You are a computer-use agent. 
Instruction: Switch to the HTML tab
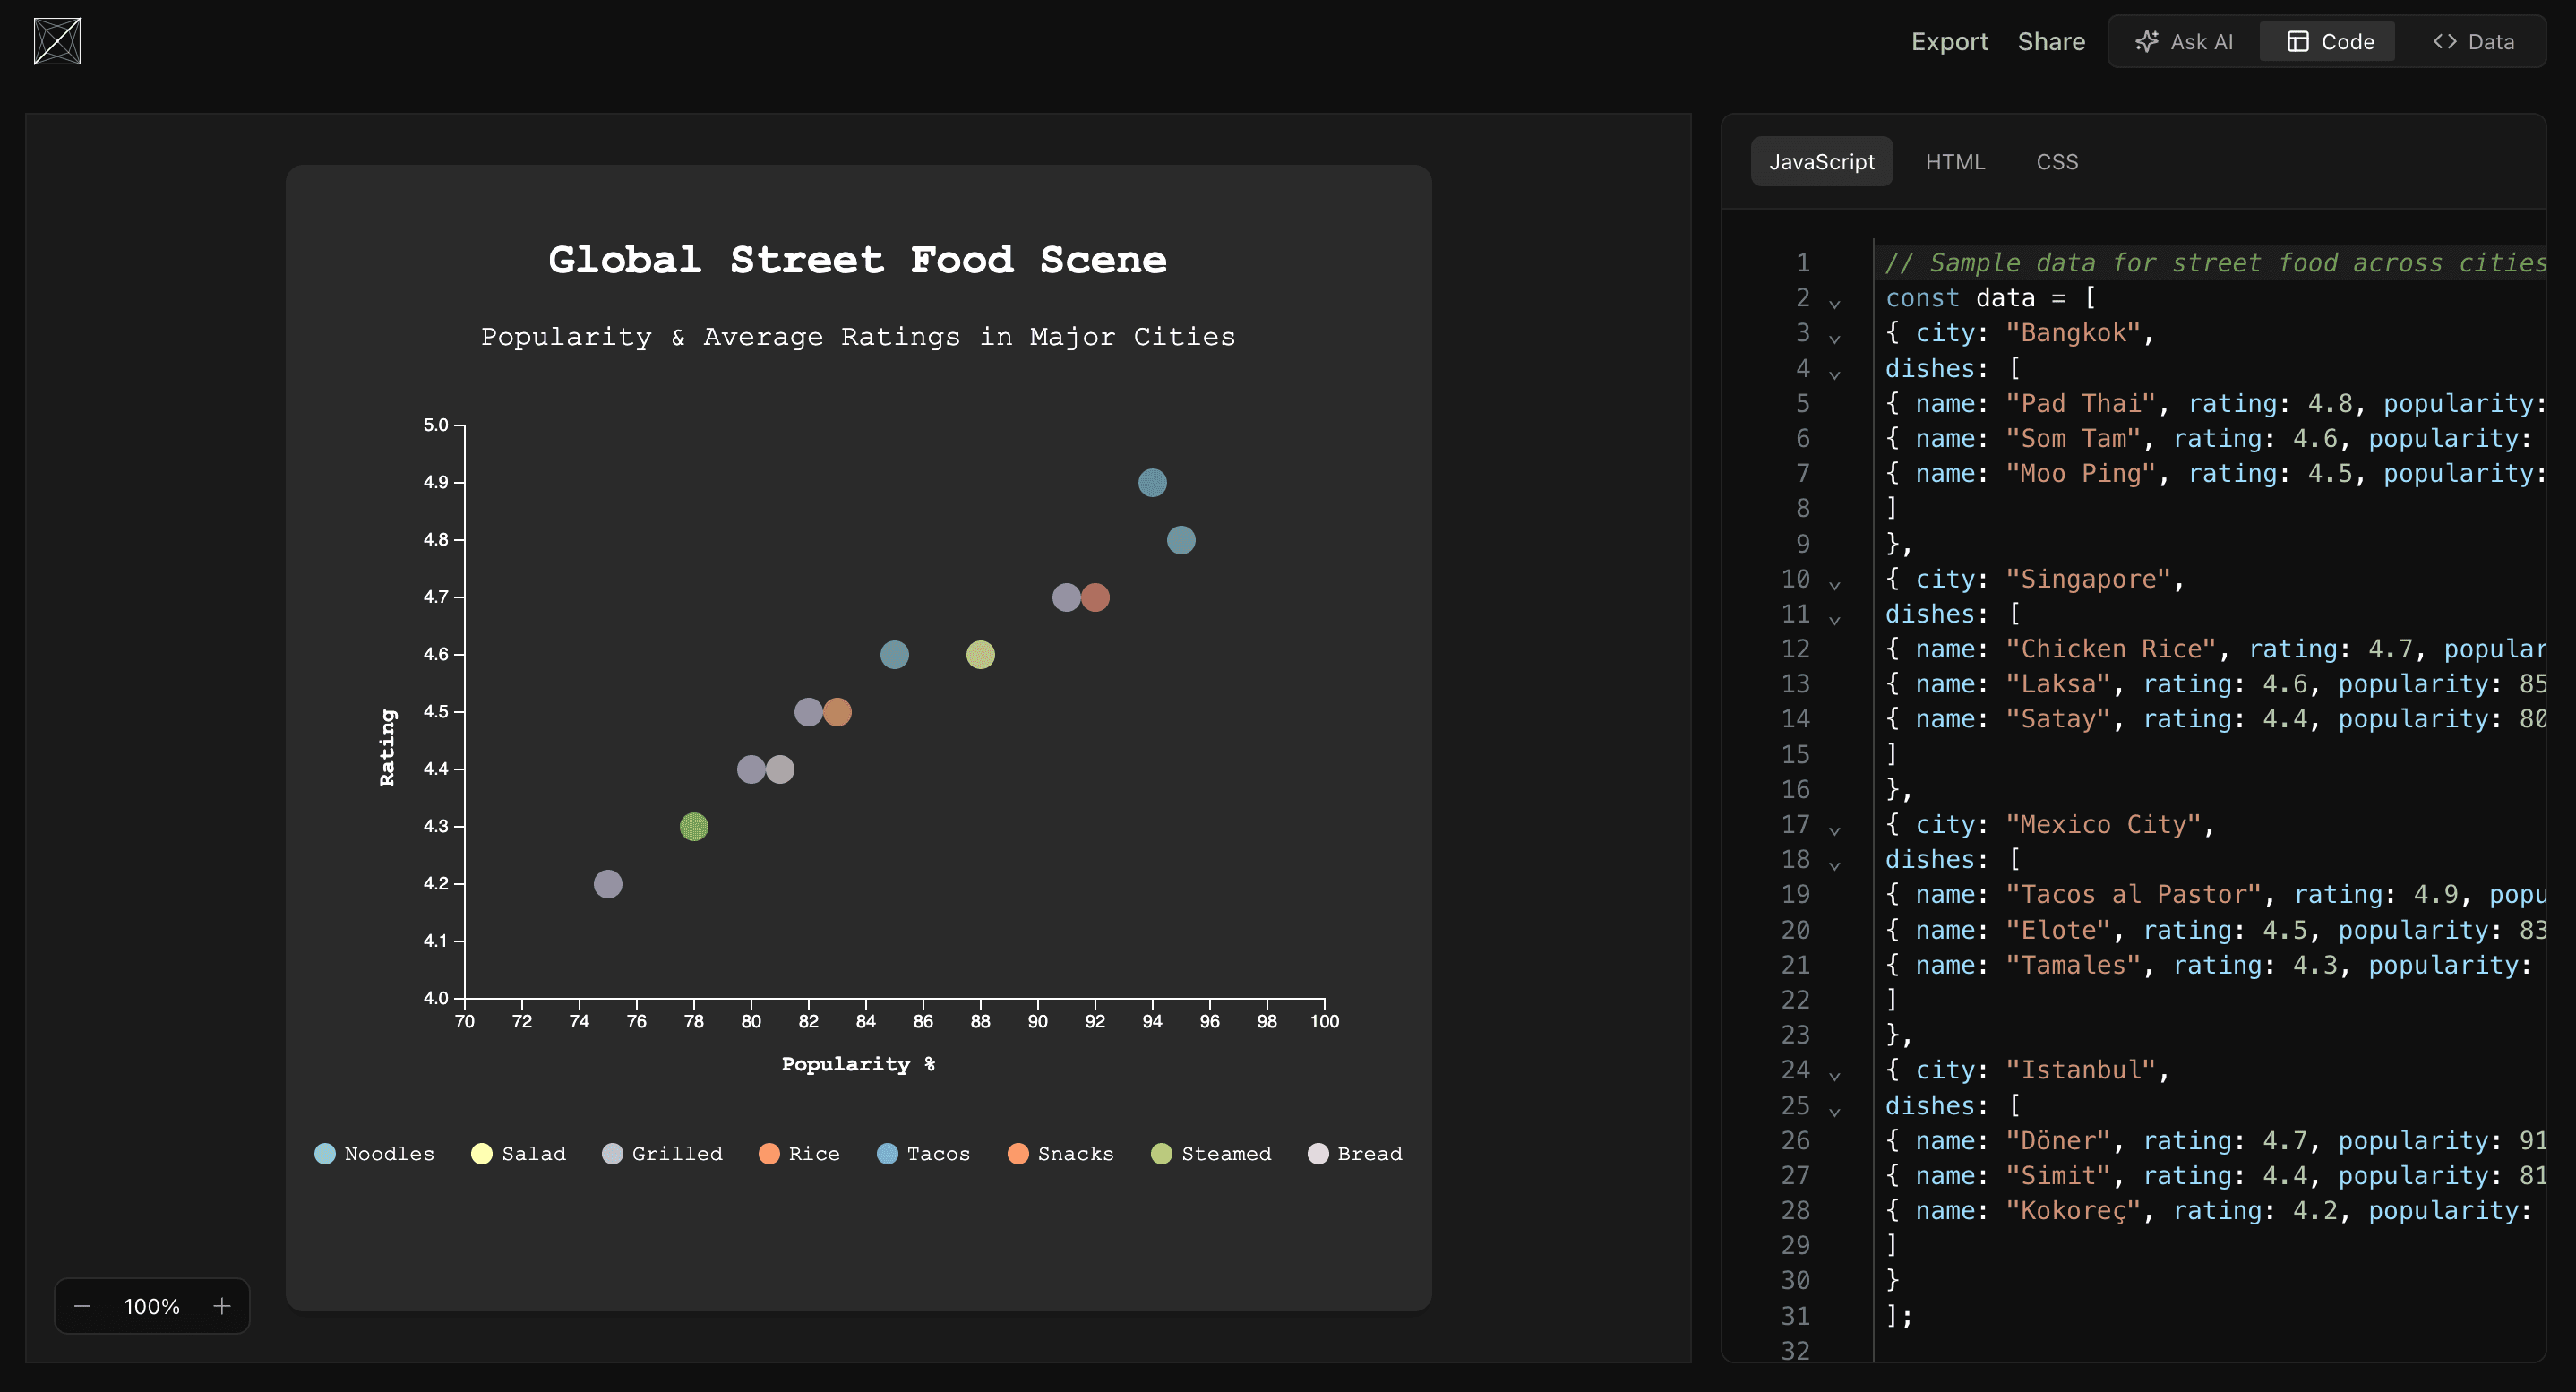pyautogui.click(x=1955, y=159)
